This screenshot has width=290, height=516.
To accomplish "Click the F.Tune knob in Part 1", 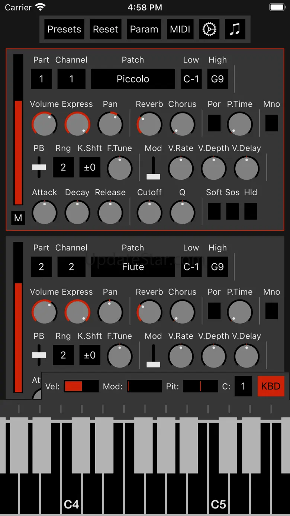I will click(119, 168).
